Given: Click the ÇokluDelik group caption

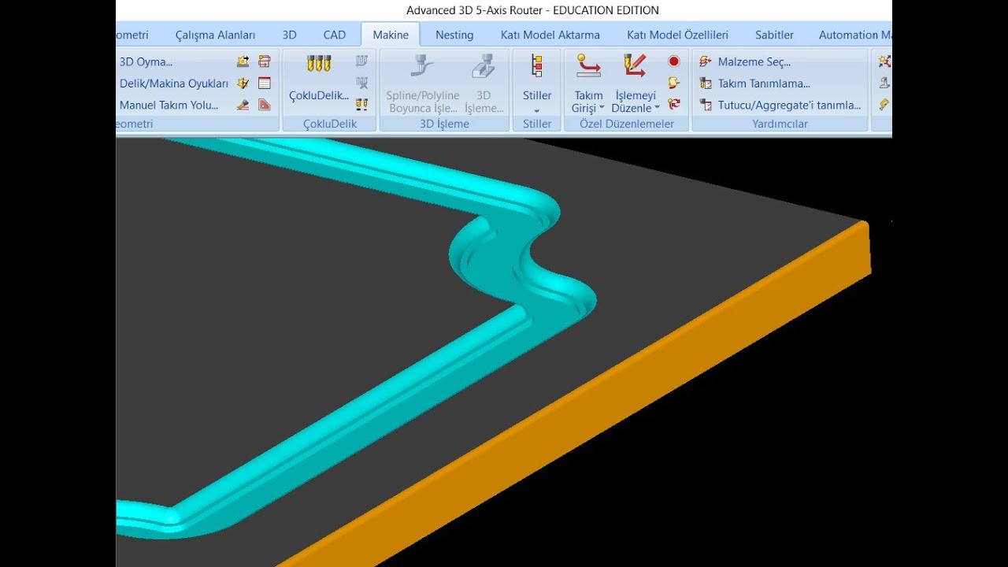Looking at the screenshot, I should tap(330, 124).
